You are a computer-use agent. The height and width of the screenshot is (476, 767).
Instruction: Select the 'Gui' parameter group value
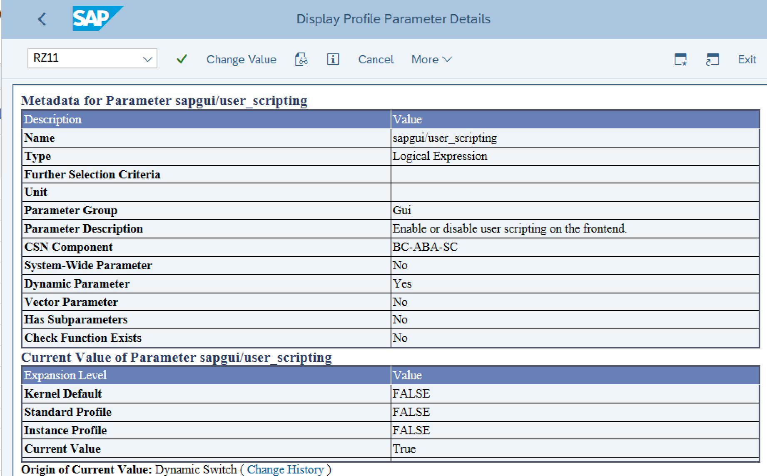pos(402,210)
